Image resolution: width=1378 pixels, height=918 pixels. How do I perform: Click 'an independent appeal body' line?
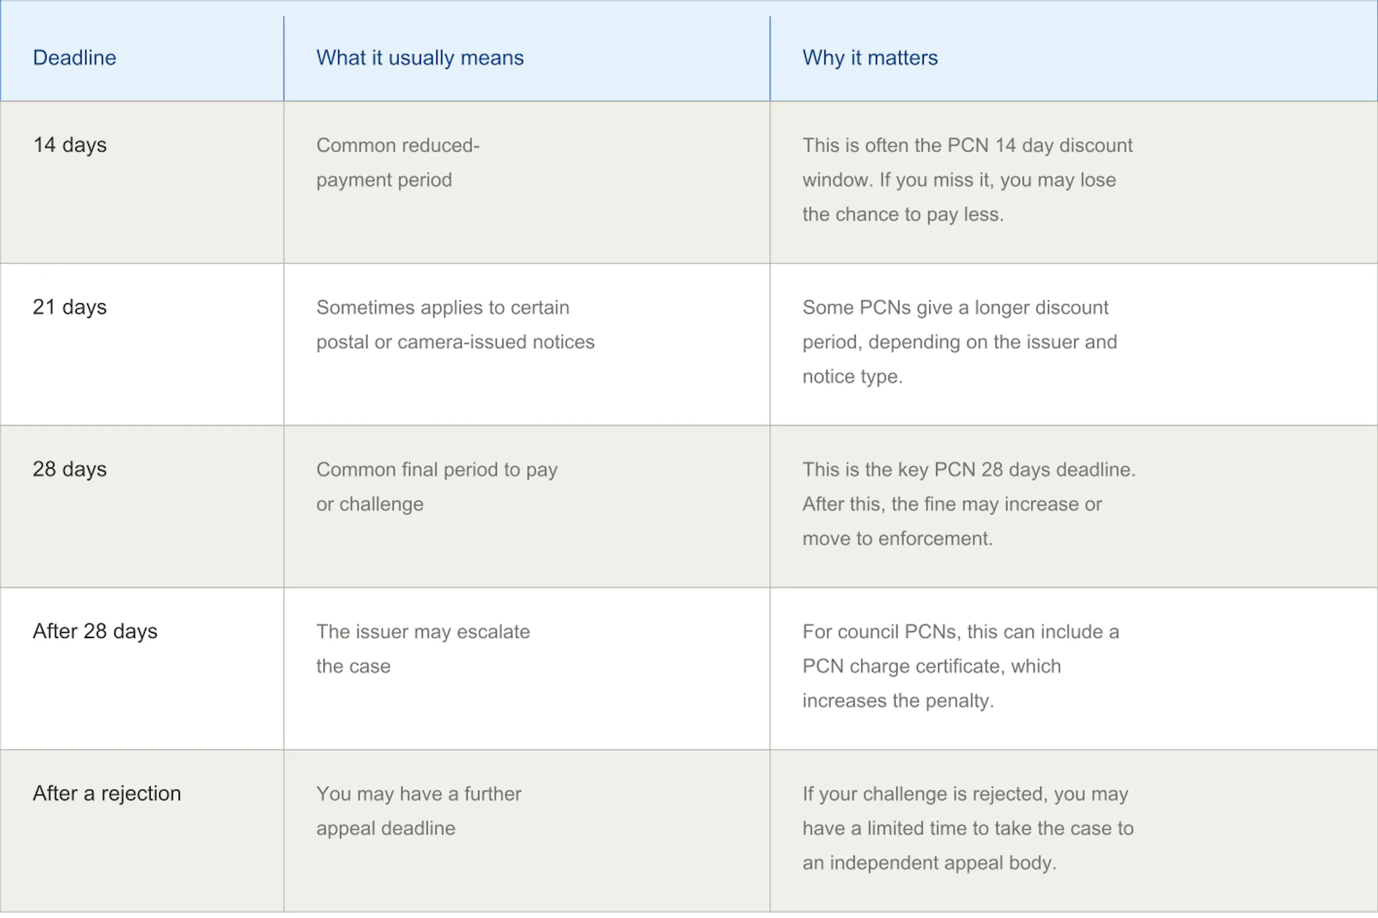pos(929,863)
